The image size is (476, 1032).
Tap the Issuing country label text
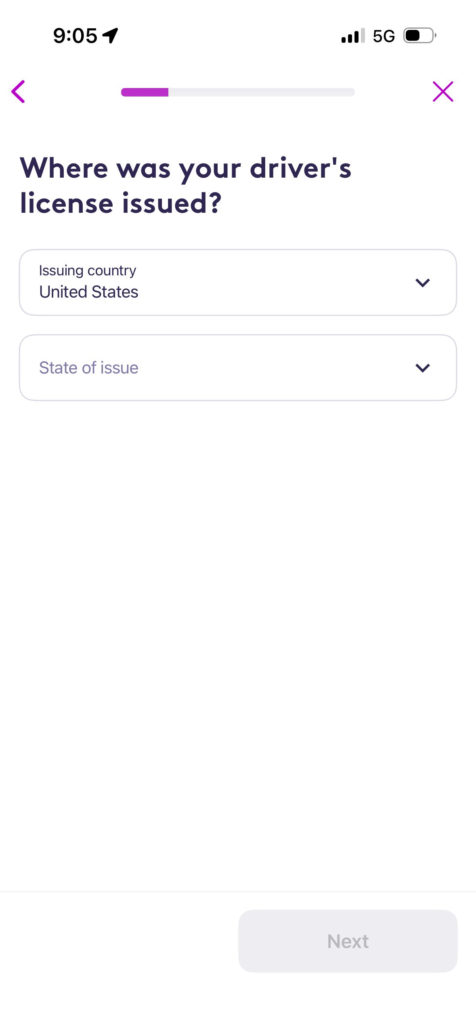point(88,270)
